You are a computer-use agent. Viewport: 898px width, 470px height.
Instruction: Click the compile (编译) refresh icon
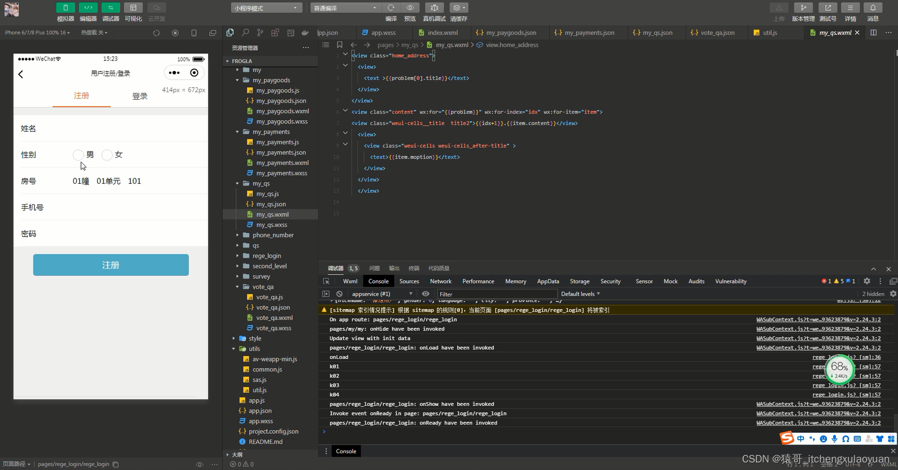click(391, 8)
